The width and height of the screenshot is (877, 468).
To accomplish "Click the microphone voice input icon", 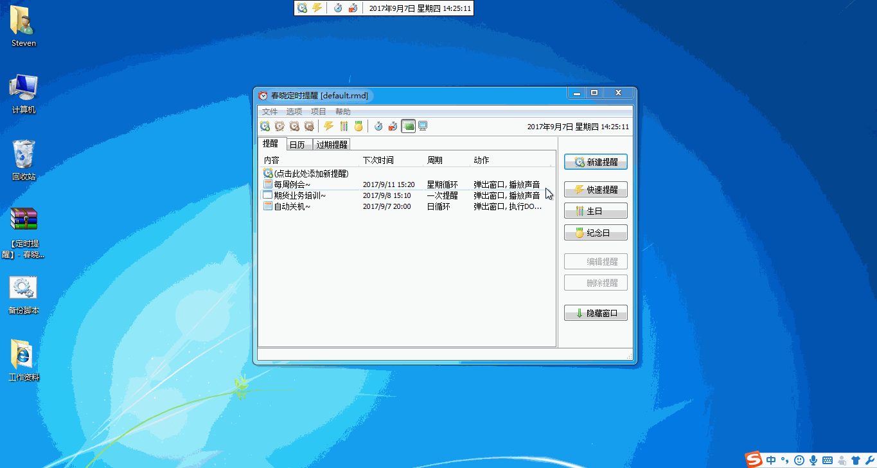I will (x=813, y=460).
